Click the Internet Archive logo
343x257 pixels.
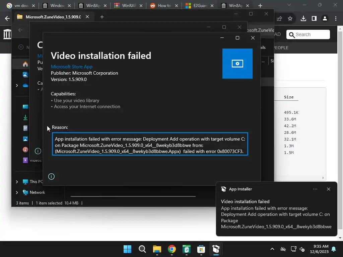pyautogui.click(x=7, y=34)
